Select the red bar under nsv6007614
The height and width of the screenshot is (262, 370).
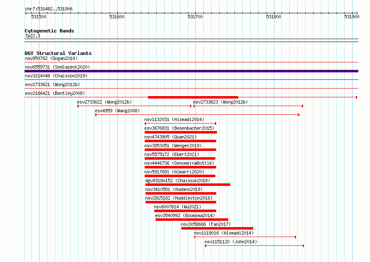click(185, 211)
